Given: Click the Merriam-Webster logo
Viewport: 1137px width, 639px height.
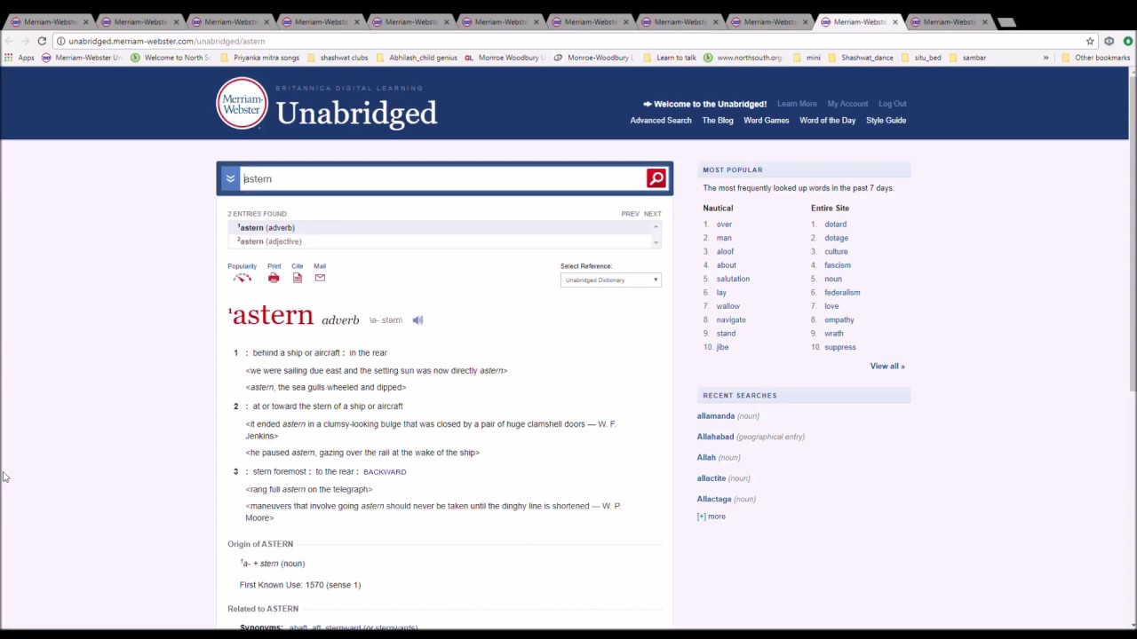Looking at the screenshot, I should 242,103.
